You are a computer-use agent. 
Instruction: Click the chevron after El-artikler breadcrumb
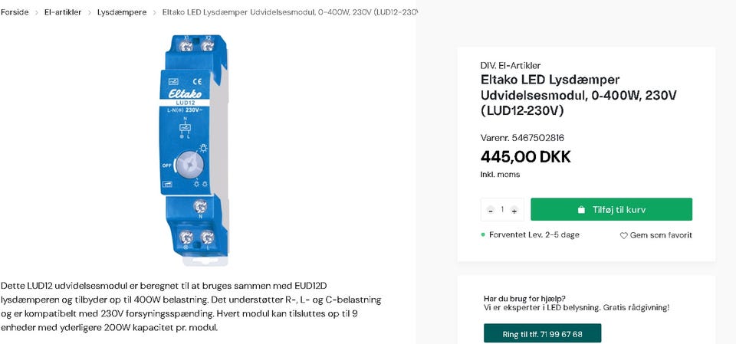click(x=90, y=12)
